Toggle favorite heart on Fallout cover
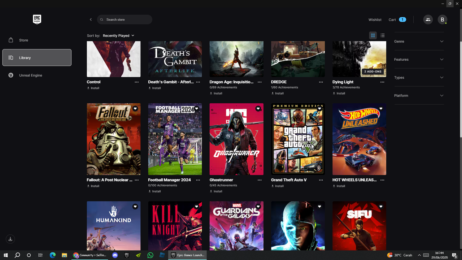 coord(135,109)
